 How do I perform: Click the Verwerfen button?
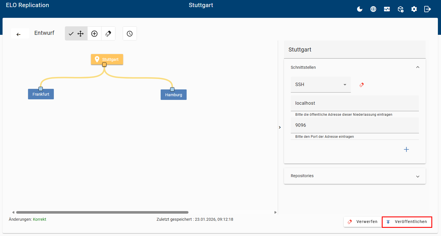coord(363,222)
